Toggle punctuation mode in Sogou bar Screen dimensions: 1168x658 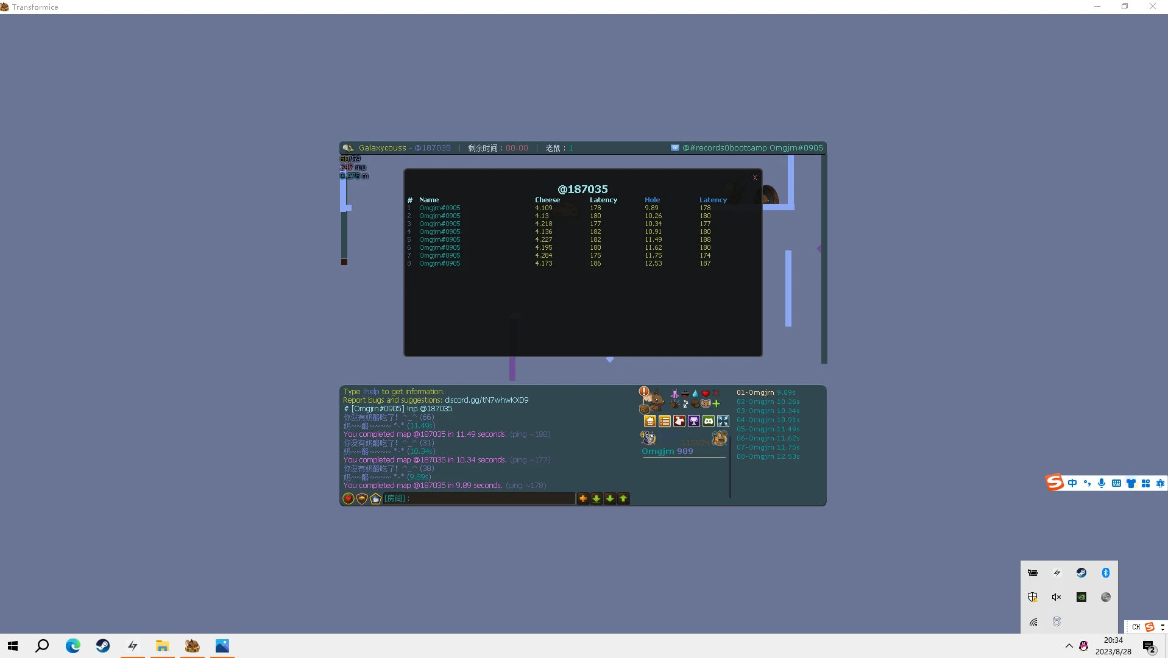[x=1087, y=483]
